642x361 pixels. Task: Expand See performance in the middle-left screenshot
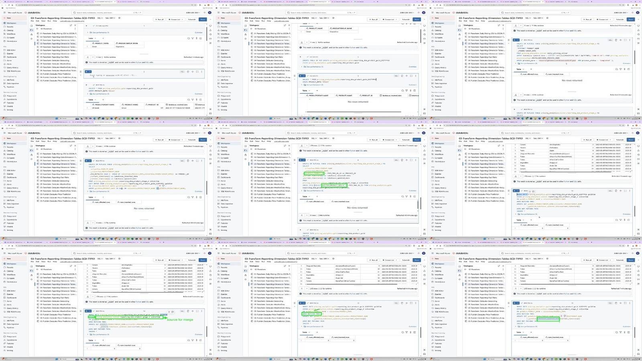[x=99, y=191]
